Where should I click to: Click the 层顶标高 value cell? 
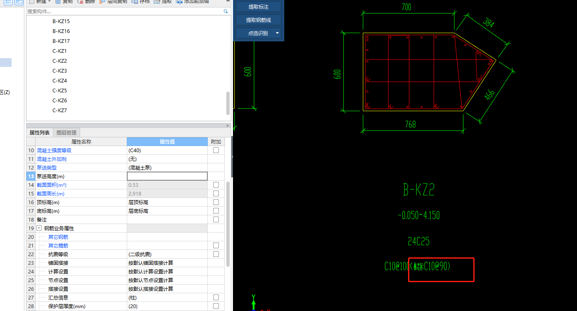pos(167,202)
